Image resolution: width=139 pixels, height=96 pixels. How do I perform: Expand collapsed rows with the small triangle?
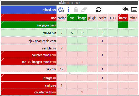click(70, 73)
